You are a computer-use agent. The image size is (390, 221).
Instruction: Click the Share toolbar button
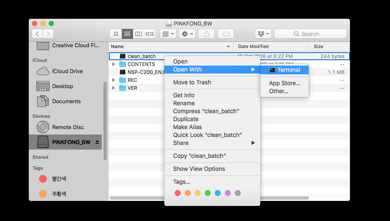pos(206,34)
